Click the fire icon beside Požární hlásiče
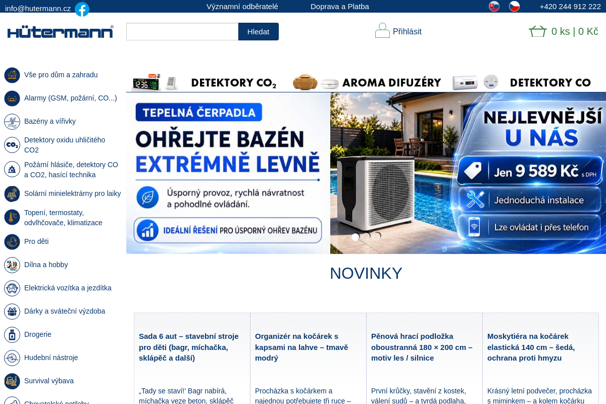The width and height of the screenshot is (606, 404). click(12, 169)
